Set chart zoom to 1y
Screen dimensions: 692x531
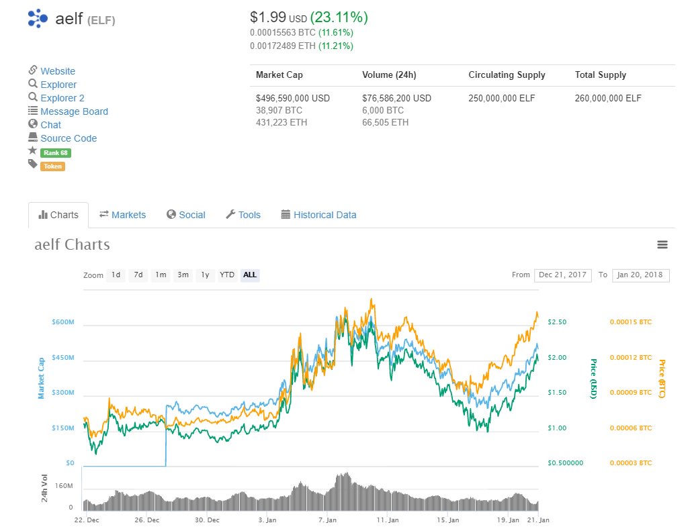tap(205, 275)
